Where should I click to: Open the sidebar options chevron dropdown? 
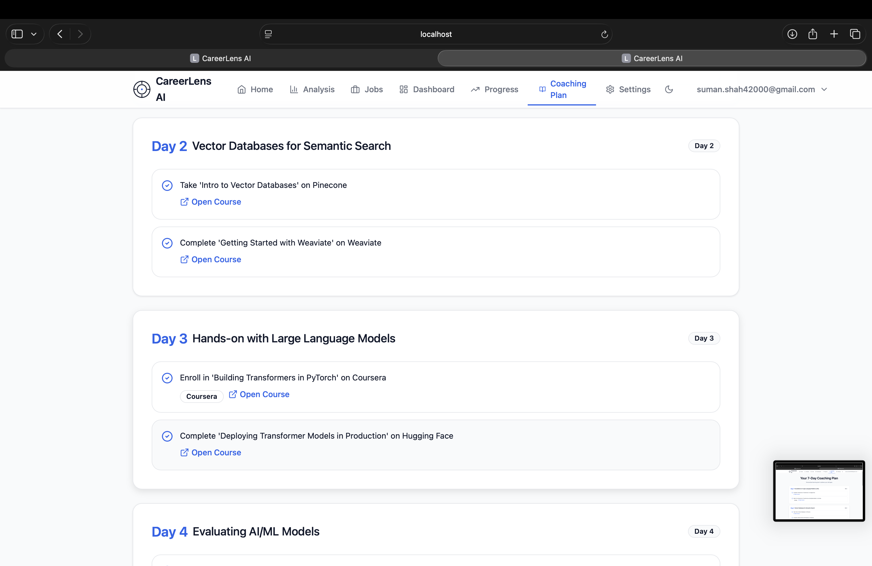click(34, 34)
